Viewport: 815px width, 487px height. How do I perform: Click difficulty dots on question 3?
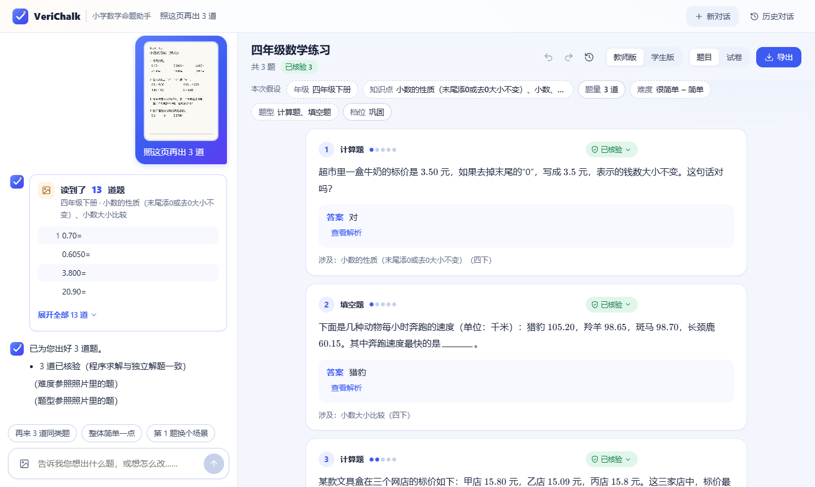[x=383, y=459]
